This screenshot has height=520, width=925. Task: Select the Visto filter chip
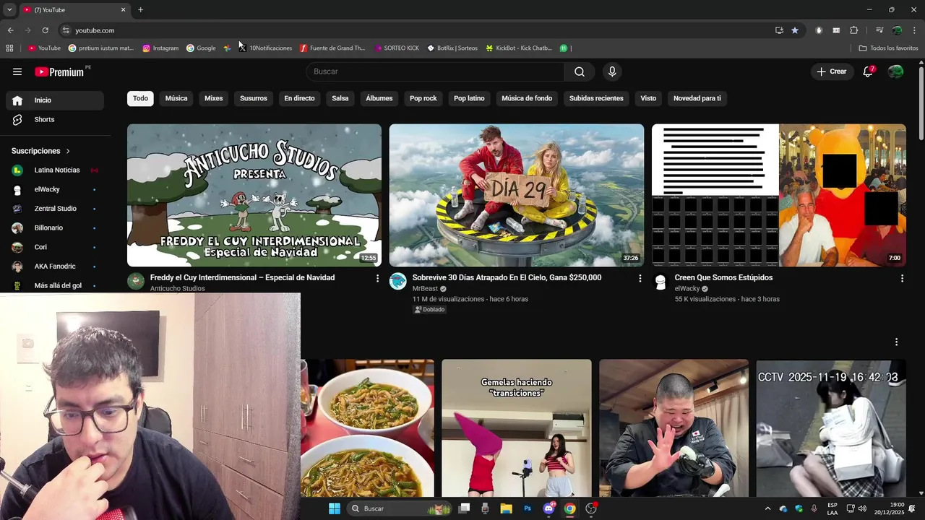tap(648, 98)
